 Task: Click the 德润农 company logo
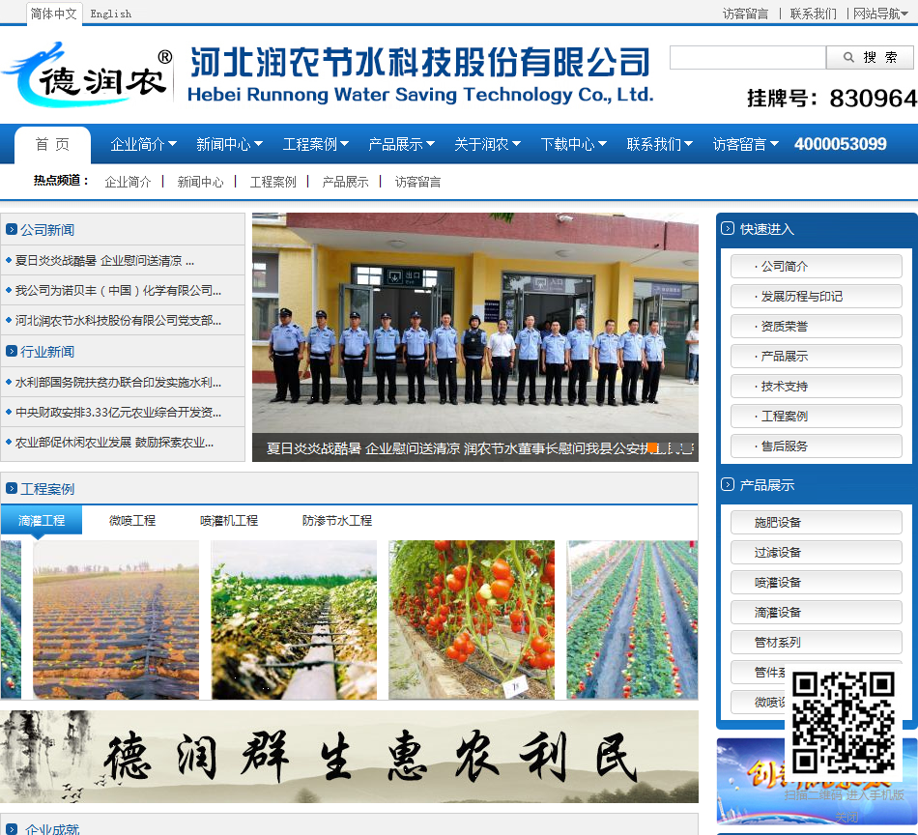[88, 74]
